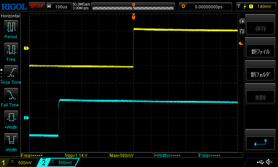
Task: Click the Max=560mV measurement
Action: coord(122,156)
